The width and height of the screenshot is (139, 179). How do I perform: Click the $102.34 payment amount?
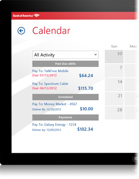pos(85,129)
